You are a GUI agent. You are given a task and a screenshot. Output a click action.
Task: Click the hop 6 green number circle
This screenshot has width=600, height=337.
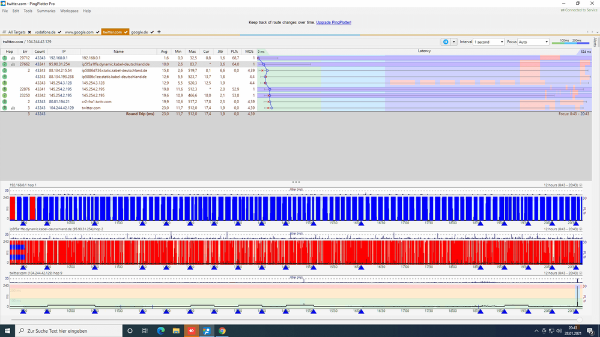tap(5, 89)
